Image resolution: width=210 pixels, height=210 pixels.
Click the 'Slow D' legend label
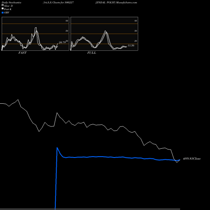8,6
